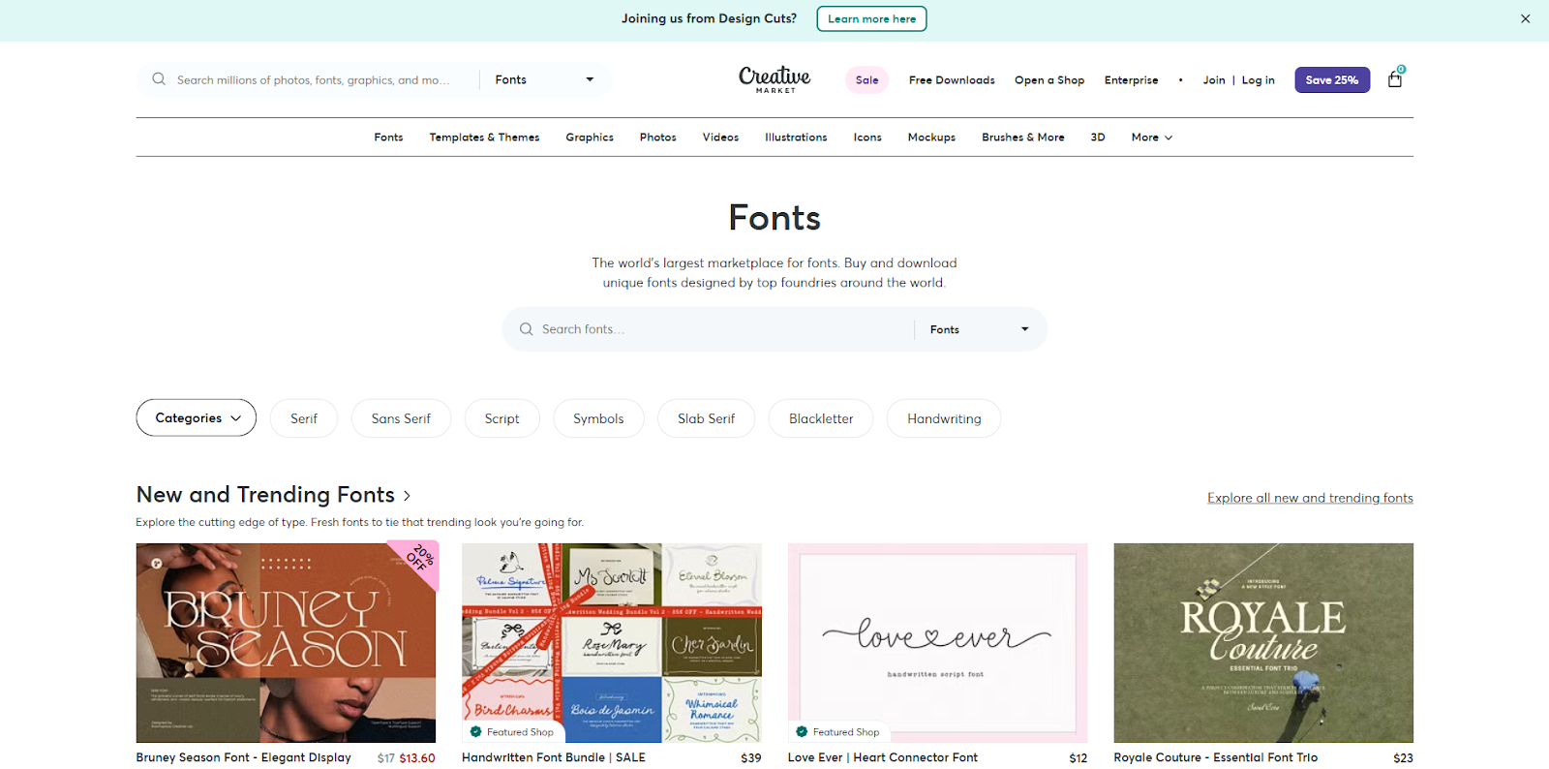Click the New and Trending Fonts heading
This screenshot has width=1549, height=769.
click(x=265, y=495)
